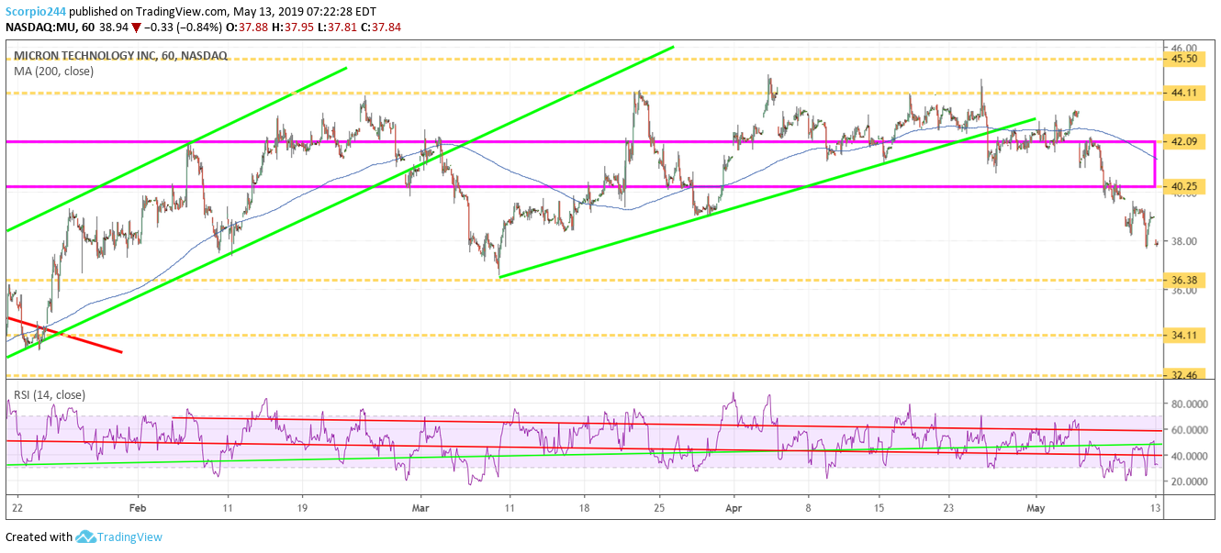The width and height of the screenshot is (1221, 553).
Task: Click the May date axis label
Action: (x=1036, y=506)
